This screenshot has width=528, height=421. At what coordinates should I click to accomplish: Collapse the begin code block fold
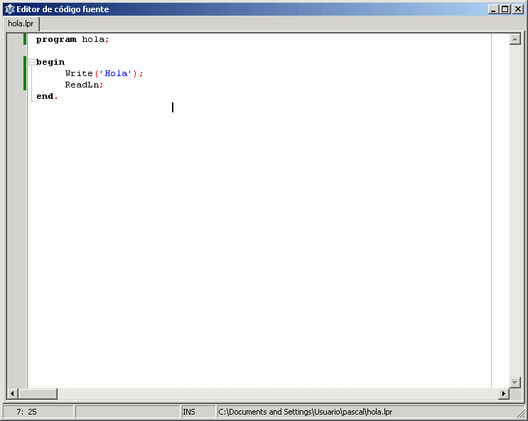[32, 62]
